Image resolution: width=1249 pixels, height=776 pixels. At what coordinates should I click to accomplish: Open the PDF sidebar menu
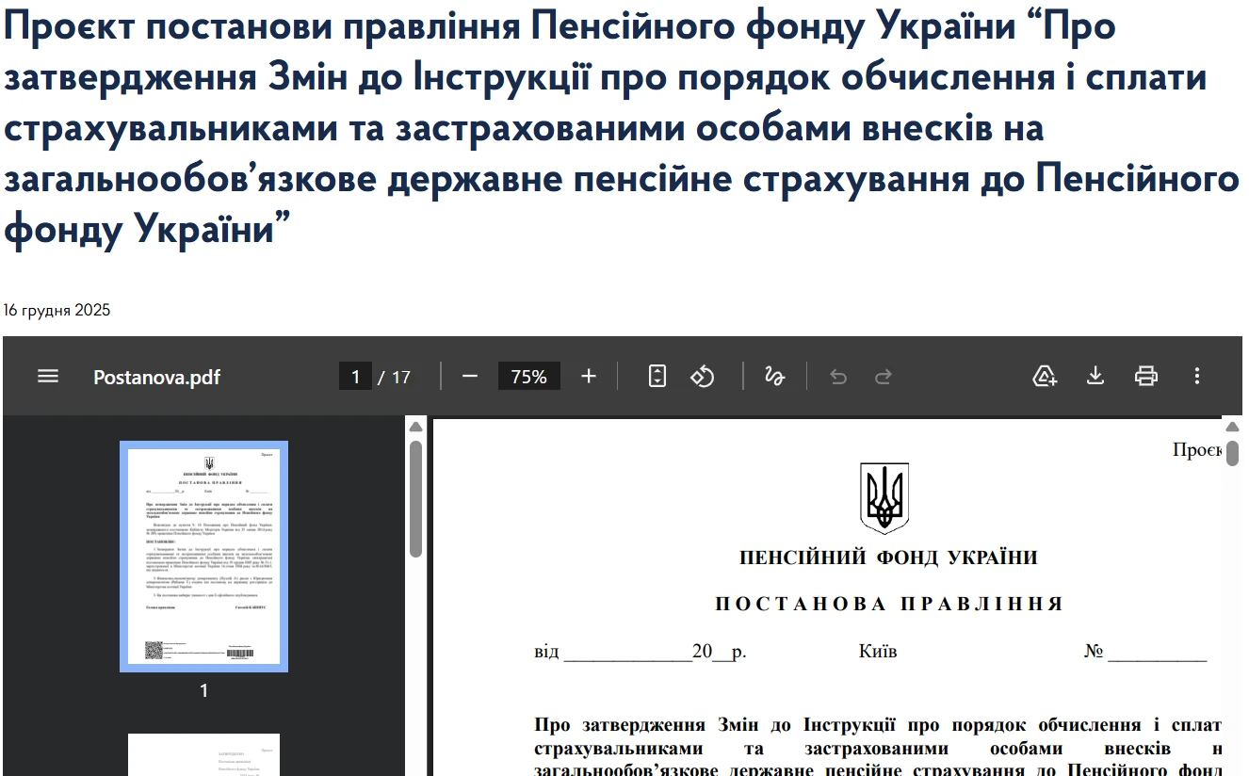[47, 376]
